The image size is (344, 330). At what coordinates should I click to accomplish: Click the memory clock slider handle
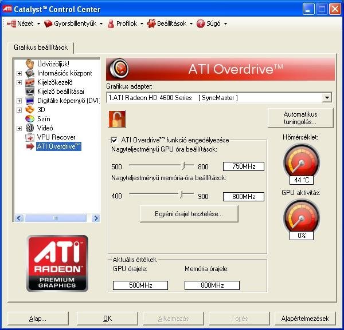181,194
